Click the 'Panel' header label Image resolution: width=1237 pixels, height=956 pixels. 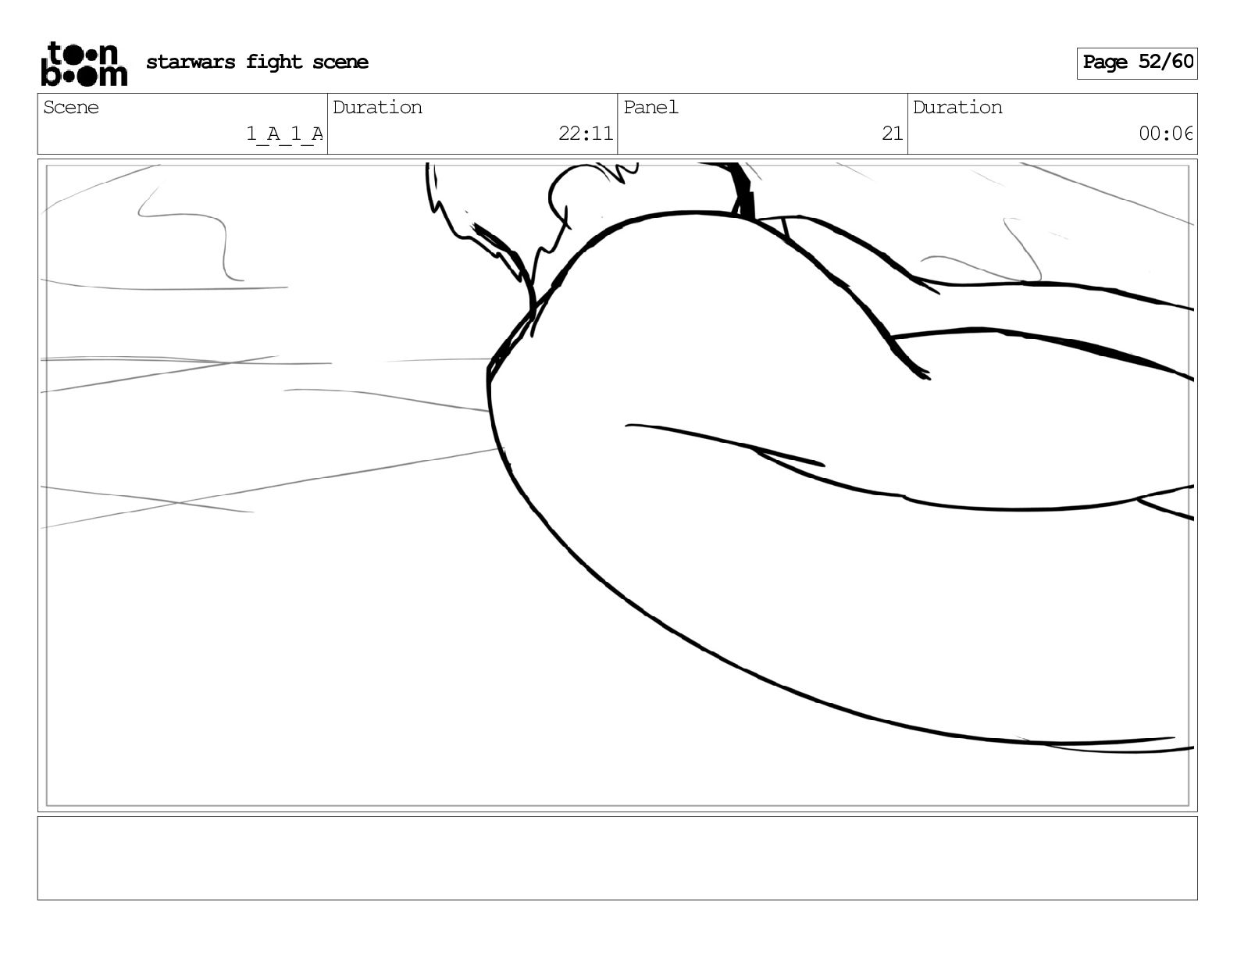(651, 108)
